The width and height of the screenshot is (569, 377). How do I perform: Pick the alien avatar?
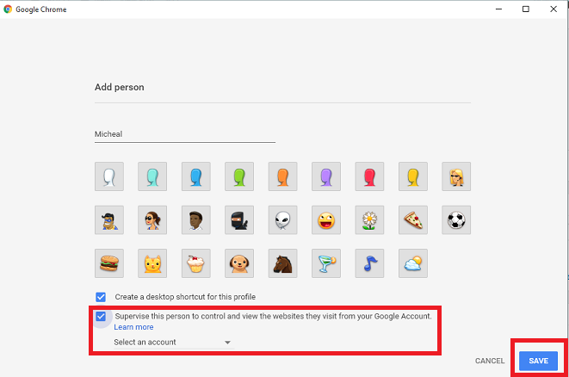(282, 219)
